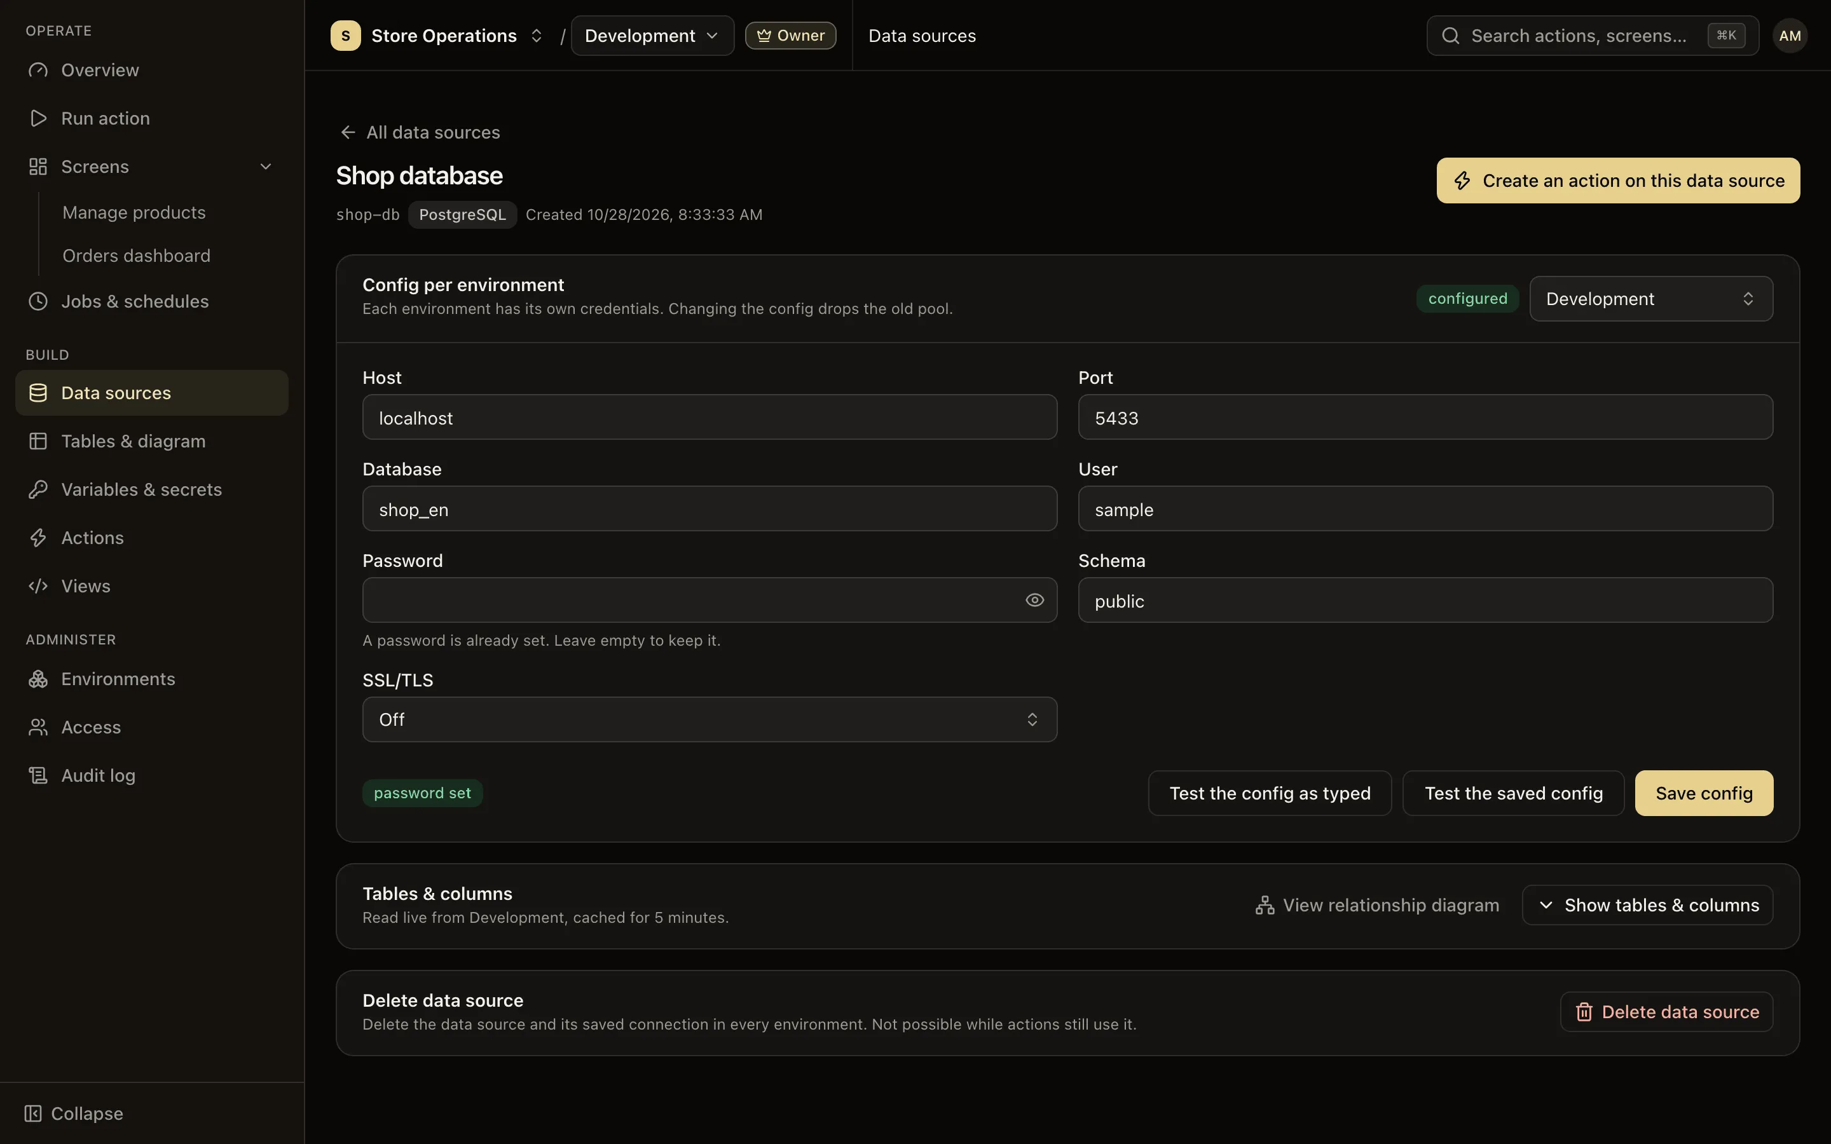Click the Run action play icon
1831x1144 pixels.
point(38,118)
